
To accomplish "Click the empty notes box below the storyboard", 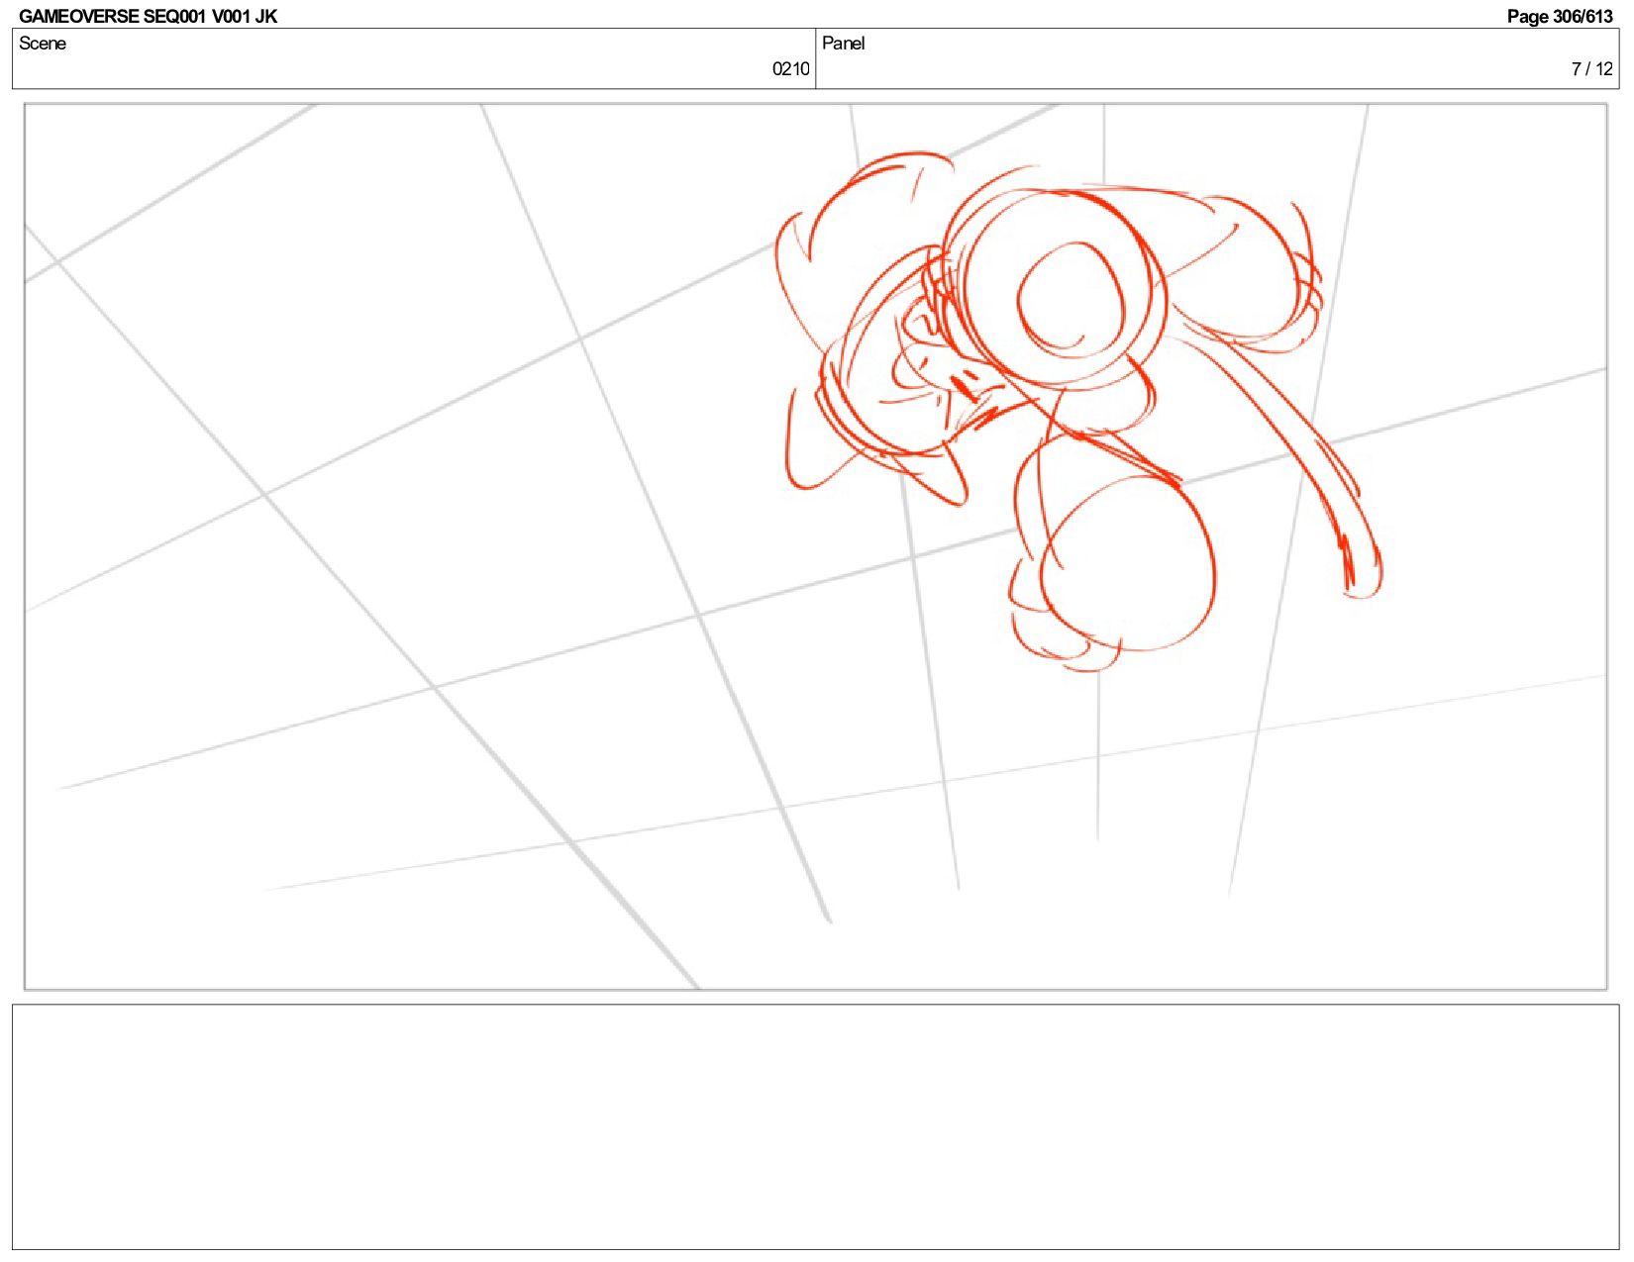I will [816, 1126].
